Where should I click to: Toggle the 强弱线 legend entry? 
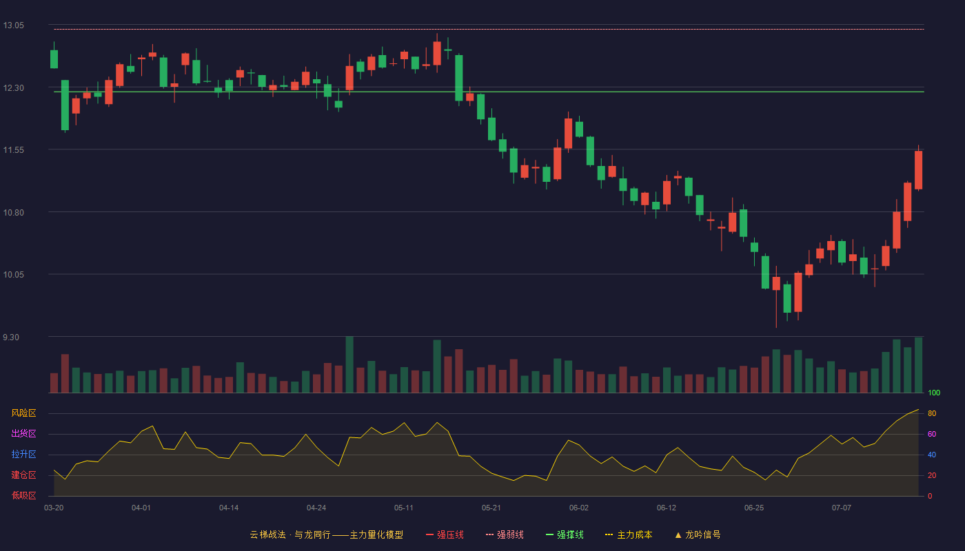tap(505, 534)
